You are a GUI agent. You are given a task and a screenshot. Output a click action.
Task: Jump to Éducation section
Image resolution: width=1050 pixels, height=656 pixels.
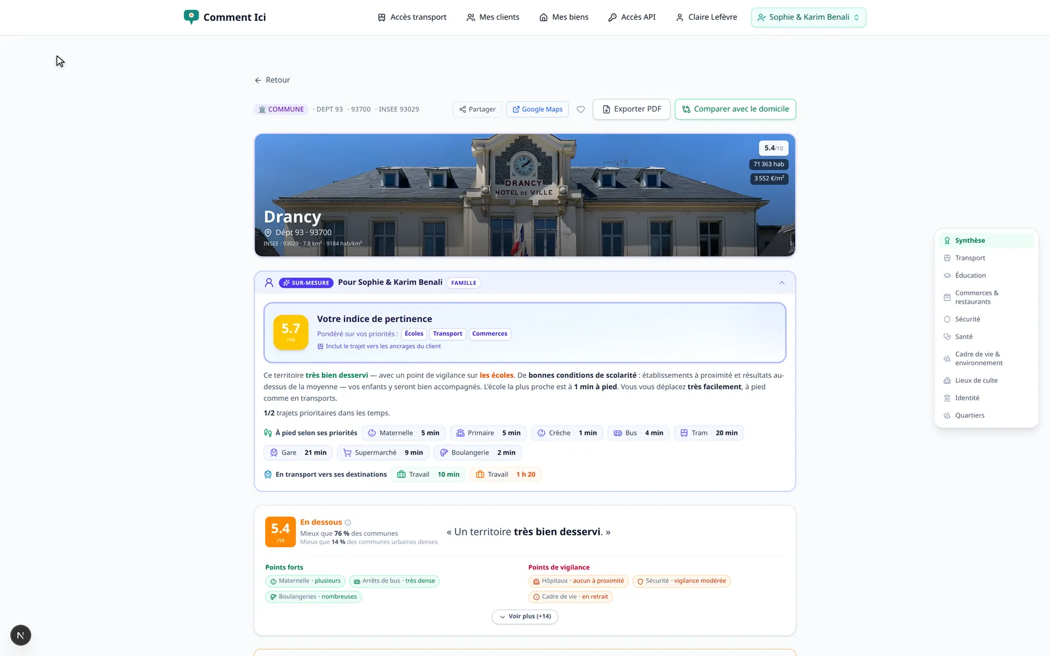986,276
